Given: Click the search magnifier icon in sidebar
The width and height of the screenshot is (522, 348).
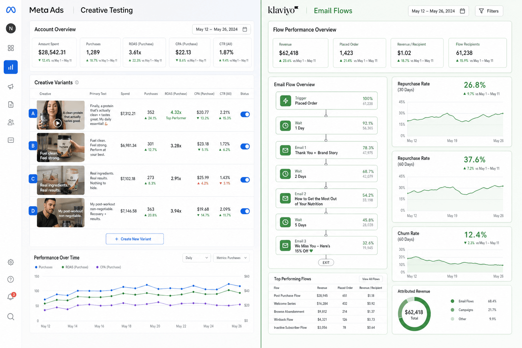Looking at the screenshot, I should pos(11,317).
